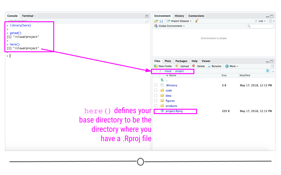Sort files by Size column

224,75
